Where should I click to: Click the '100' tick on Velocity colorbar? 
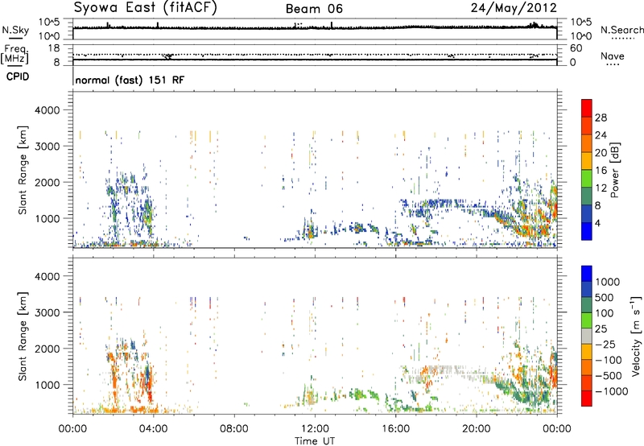[604, 313]
